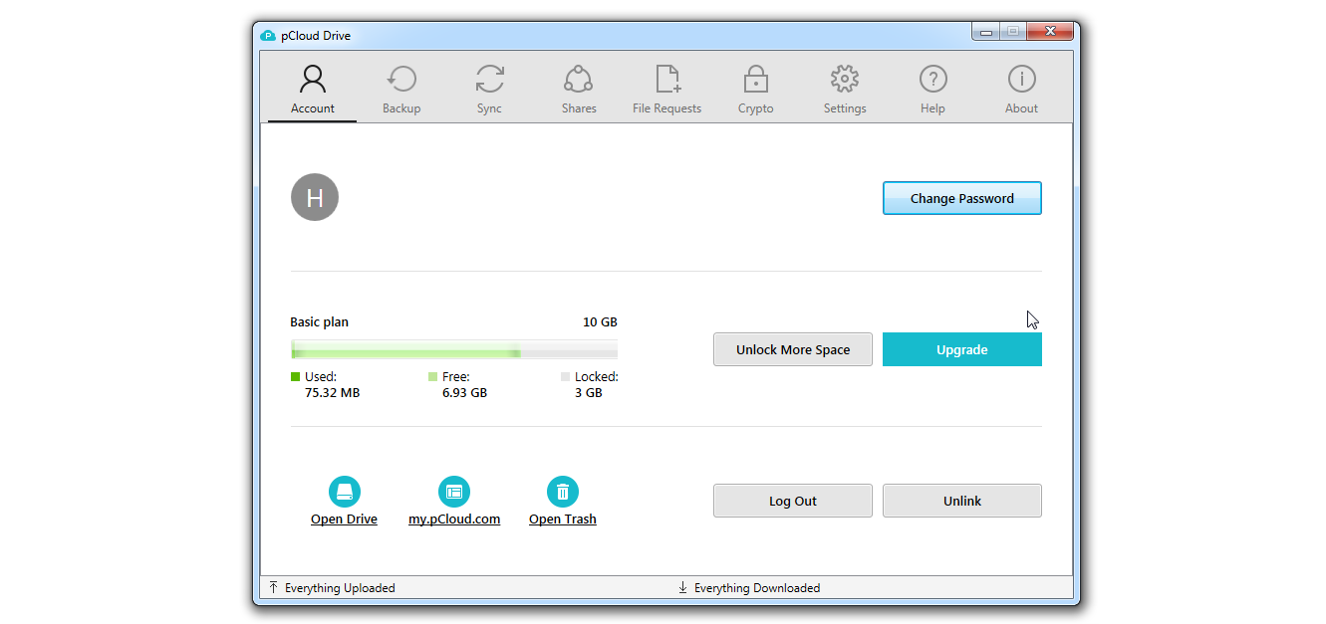Click the Open Drive disk icon
Image resolution: width=1326 pixels, height=624 pixels.
pyautogui.click(x=345, y=492)
